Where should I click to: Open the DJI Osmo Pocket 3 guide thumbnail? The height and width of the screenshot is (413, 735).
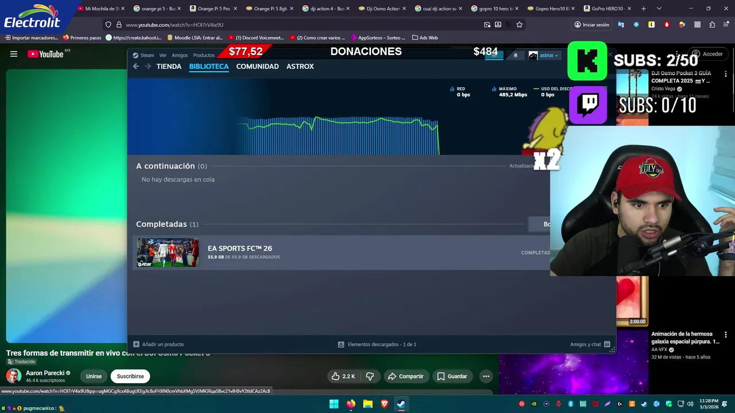[x=632, y=96]
